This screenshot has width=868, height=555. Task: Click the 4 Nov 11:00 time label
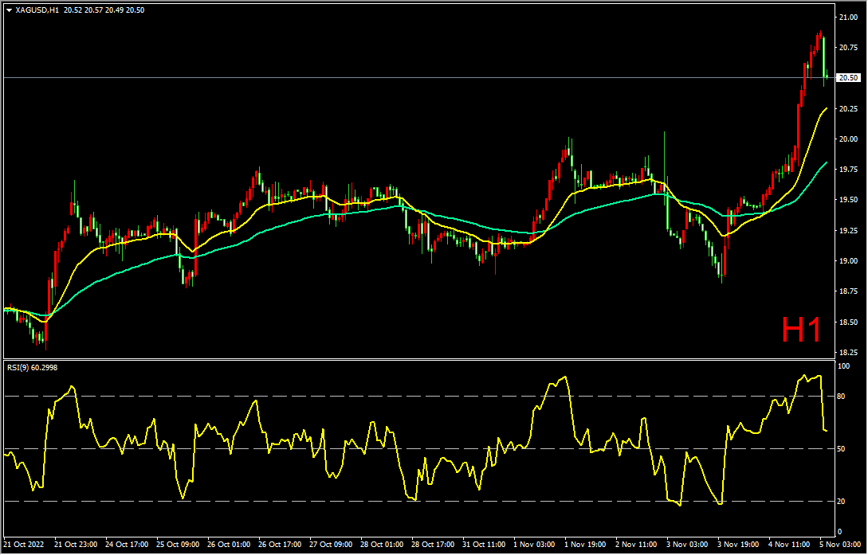789,545
